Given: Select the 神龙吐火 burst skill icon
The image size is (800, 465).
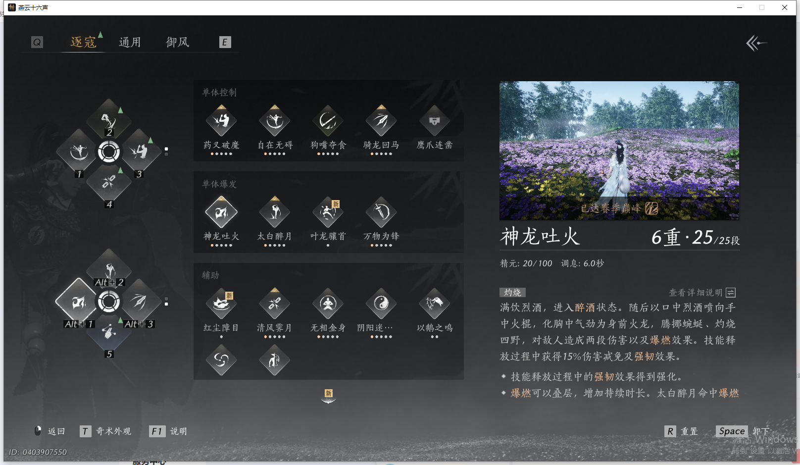Looking at the screenshot, I should pyautogui.click(x=221, y=212).
